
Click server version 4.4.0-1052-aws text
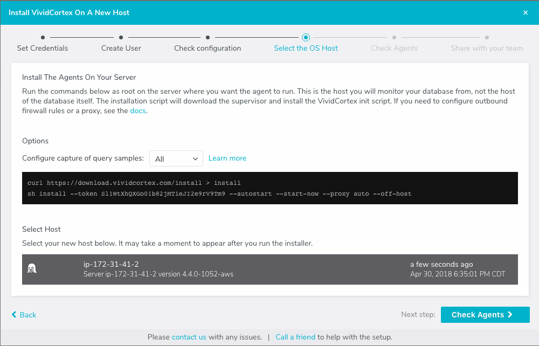pos(158,274)
